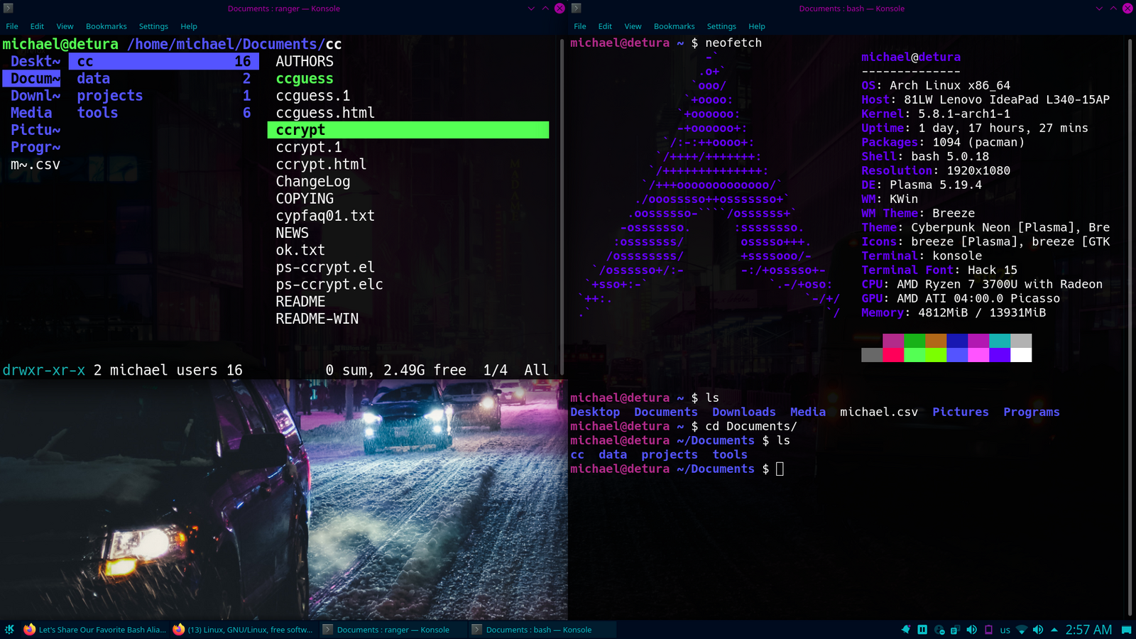Click the lime neofetch color block
This screenshot has width=1136, height=639.
tap(936, 355)
